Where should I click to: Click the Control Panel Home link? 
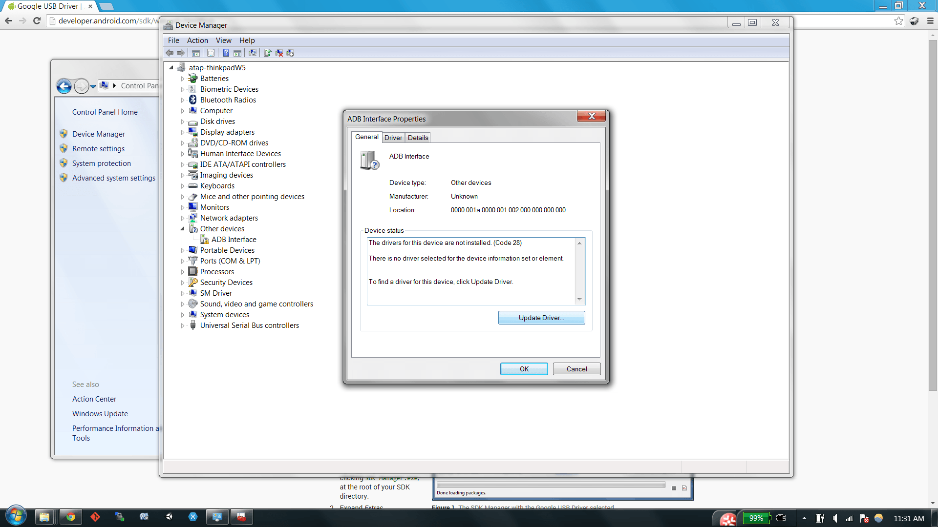click(x=105, y=112)
